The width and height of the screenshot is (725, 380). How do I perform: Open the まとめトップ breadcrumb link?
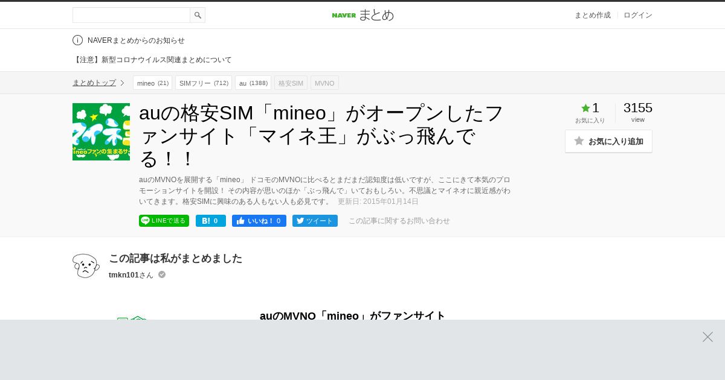tap(94, 83)
